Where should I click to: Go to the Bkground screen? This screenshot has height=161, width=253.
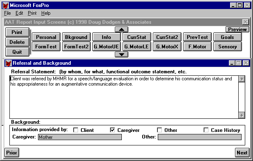pyautogui.click(x=76, y=37)
